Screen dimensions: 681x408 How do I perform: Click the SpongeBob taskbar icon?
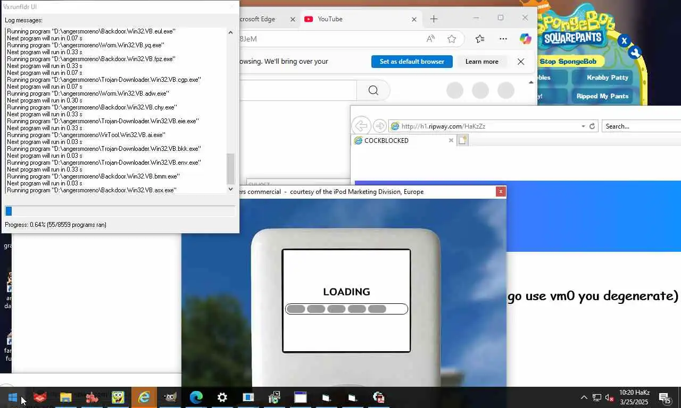pyautogui.click(x=118, y=397)
